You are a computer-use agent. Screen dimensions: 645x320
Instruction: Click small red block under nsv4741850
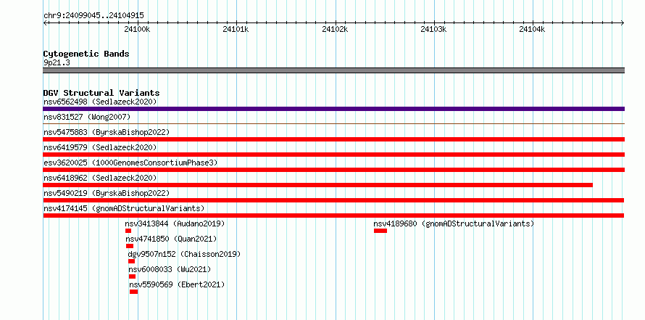click(130, 246)
